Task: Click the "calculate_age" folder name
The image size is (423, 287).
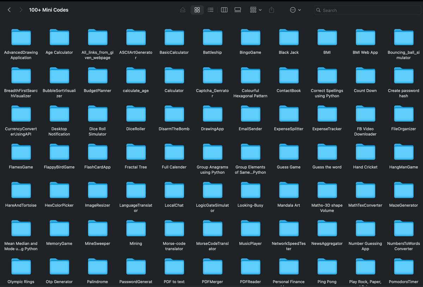Action: click(136, 91)
